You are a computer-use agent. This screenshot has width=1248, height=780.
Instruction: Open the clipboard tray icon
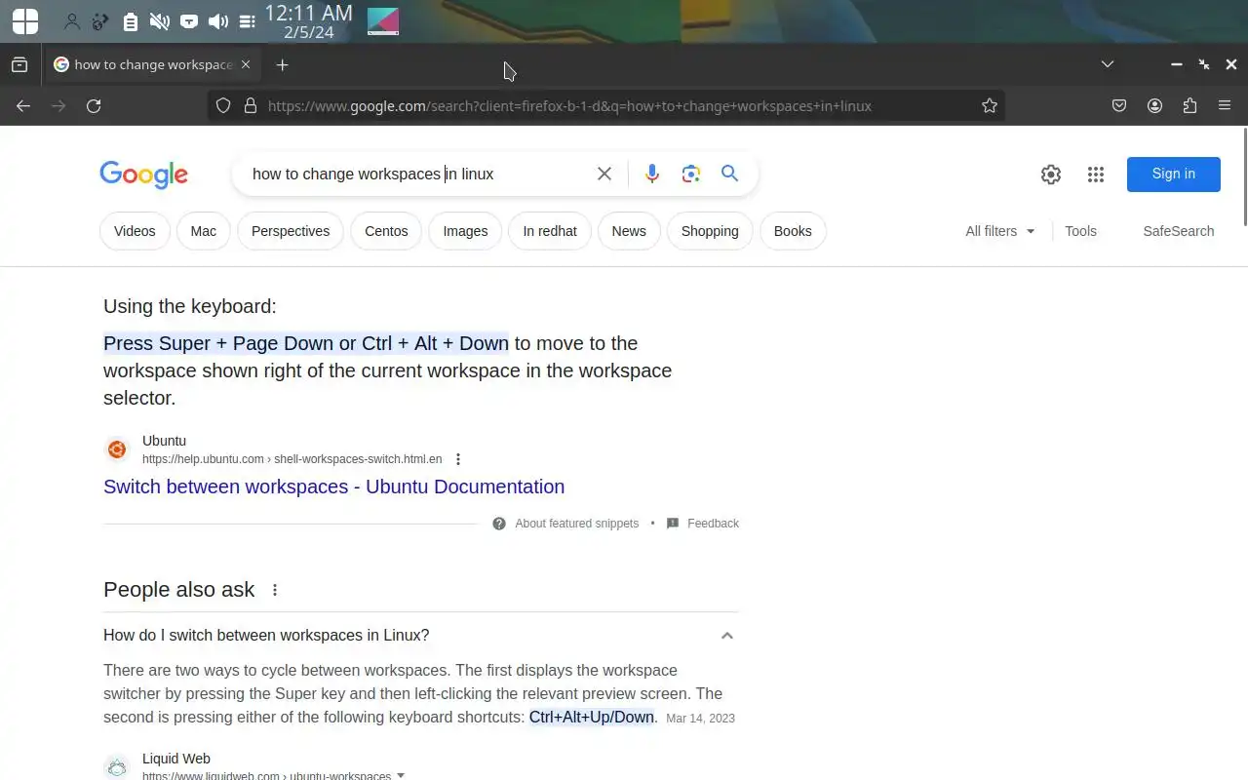pos(130,21)
